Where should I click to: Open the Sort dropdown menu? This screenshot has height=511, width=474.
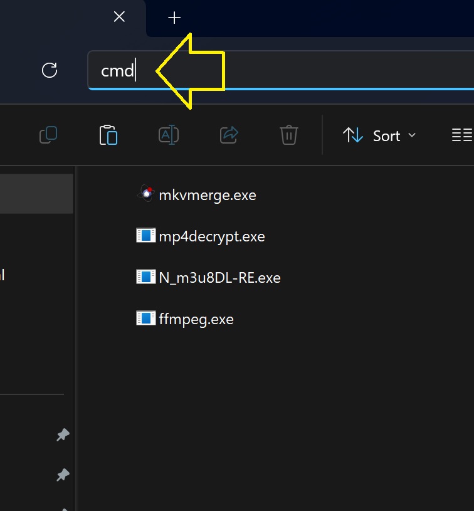coord(379,135)
